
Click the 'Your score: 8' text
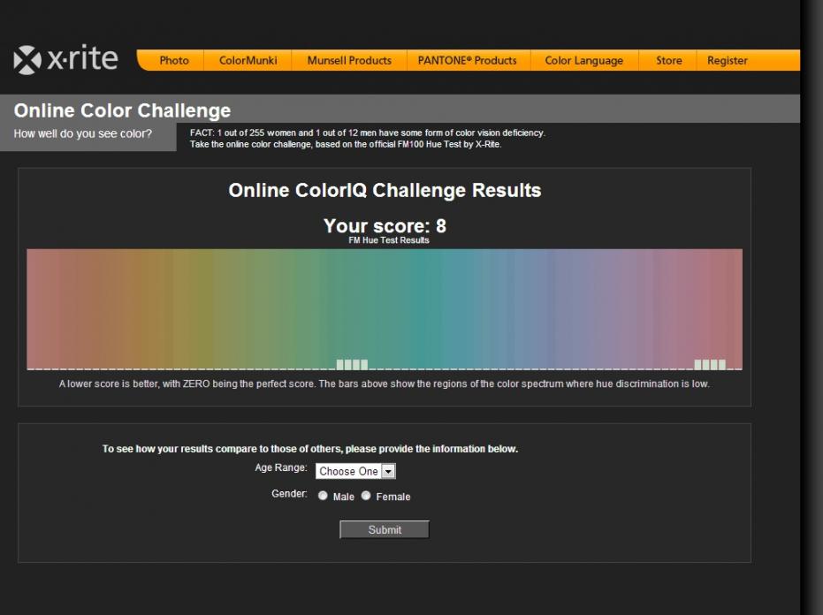coord(385,225)
